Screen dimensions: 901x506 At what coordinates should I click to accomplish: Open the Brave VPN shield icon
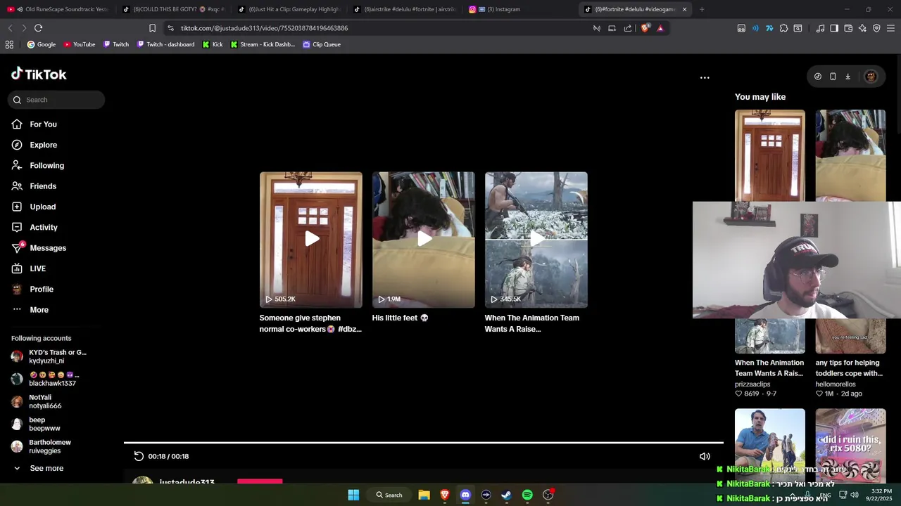coord(876,28)
